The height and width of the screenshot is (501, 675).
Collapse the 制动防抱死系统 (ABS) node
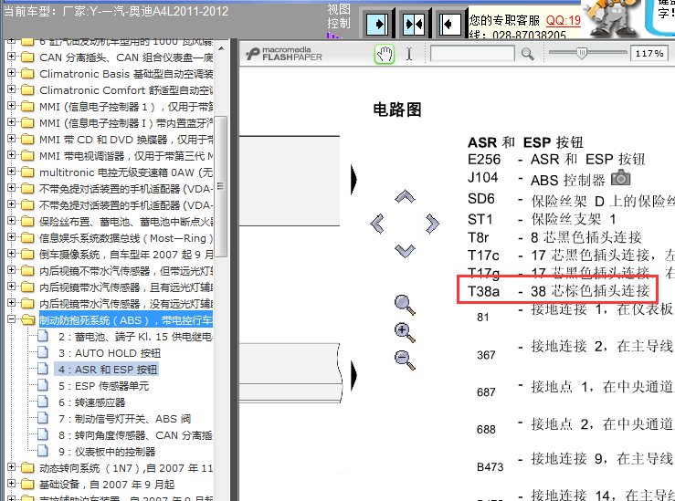(12, 319)
